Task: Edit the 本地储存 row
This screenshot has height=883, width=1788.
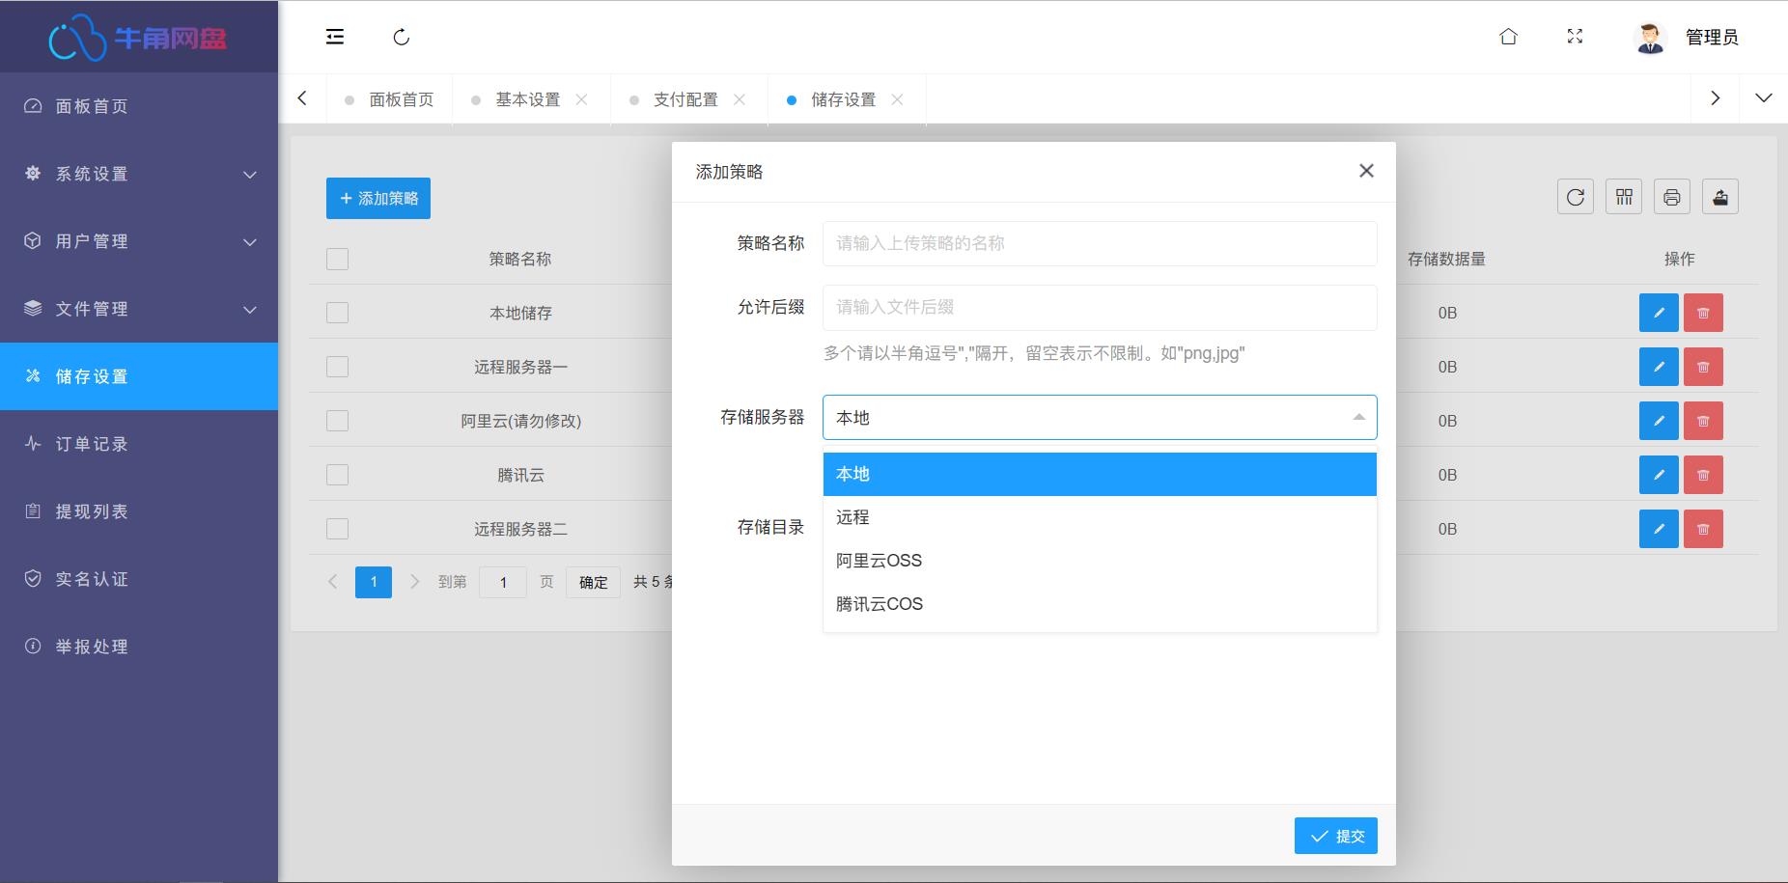Action: click(1659, 313)
